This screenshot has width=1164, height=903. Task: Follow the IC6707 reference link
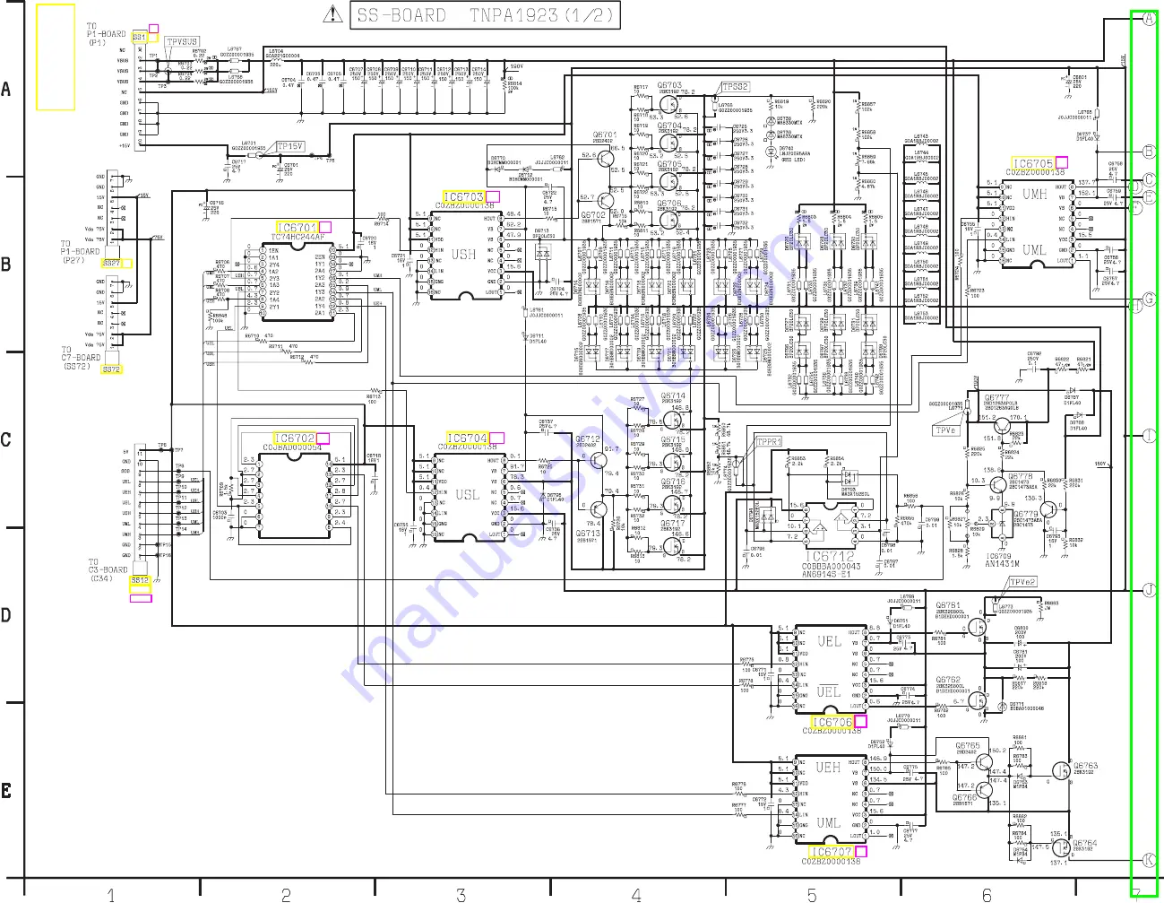(831, 852)
